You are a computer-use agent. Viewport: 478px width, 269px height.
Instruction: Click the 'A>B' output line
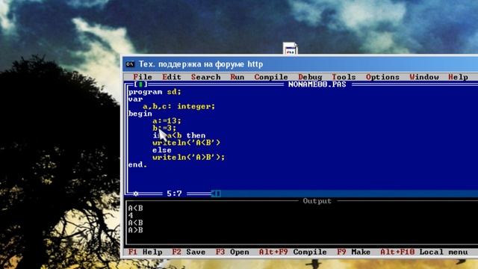135,230
